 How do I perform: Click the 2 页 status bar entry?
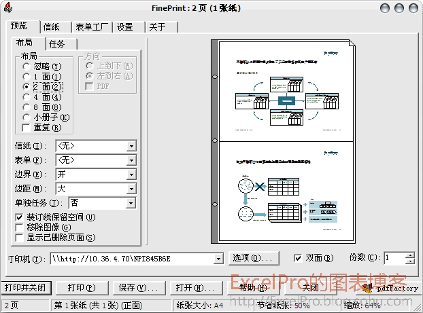pyautogui.click(x=12, y=306)
